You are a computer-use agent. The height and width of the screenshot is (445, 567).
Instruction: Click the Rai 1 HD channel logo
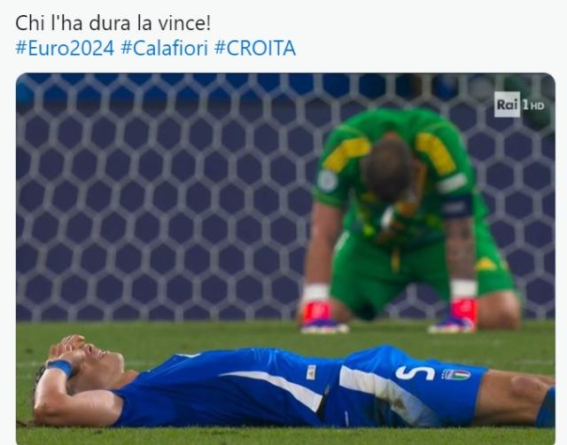coord(519,105)
